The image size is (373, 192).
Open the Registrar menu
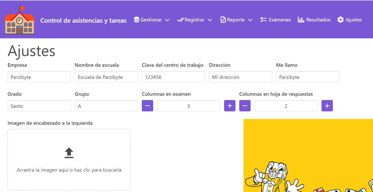pos(195,20)
